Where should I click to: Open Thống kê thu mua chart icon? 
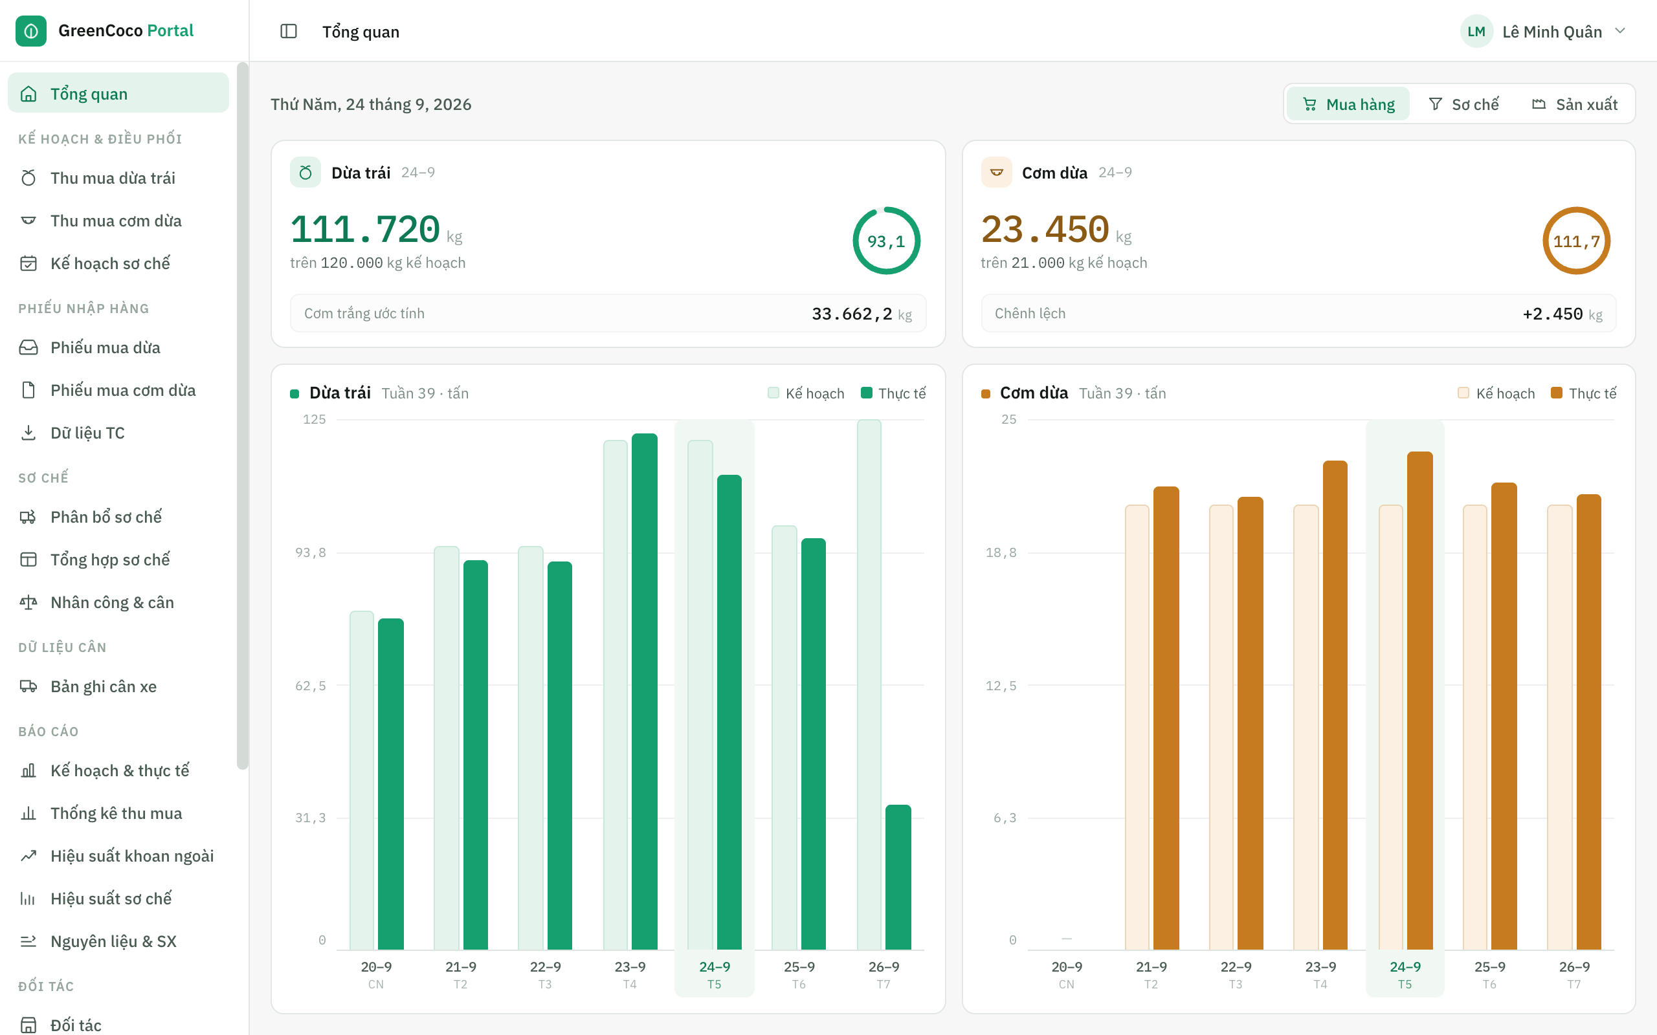pos(28,813)
